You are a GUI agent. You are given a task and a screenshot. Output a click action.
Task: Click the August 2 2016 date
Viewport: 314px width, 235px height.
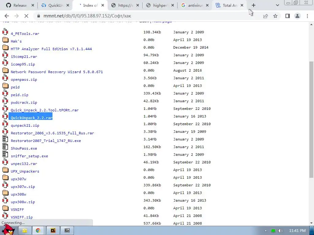pos(187,70)
